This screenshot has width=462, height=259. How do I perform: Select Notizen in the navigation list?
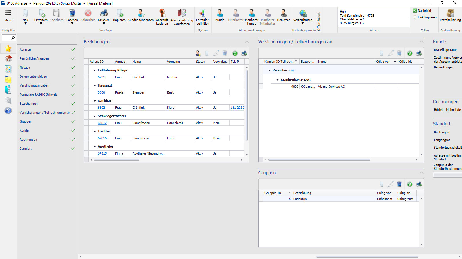(25, 68)
